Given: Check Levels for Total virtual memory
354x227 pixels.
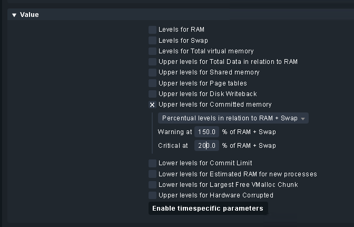Looking at the screenshot, I should click(152, 51).
